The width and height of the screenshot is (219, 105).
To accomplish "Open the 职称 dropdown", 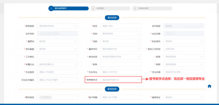I will coord(184,64).
